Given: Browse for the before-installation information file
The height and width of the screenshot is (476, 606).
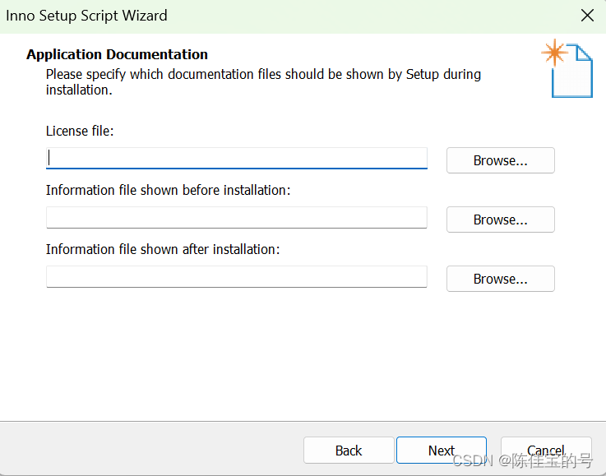Looking at the screenshot, I should pyautogui.click(x=501, y=220).
